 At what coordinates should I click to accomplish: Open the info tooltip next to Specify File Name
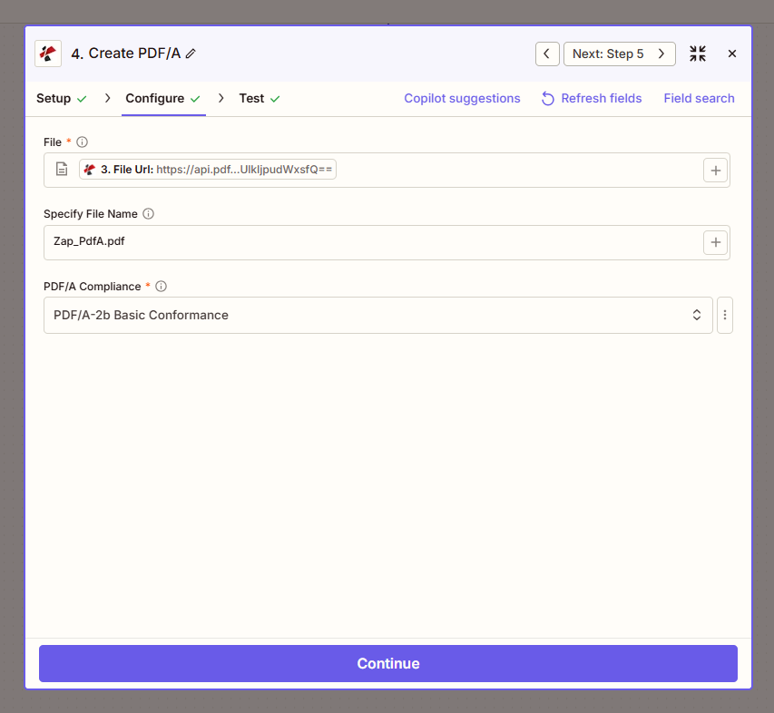tap(147, 213)
